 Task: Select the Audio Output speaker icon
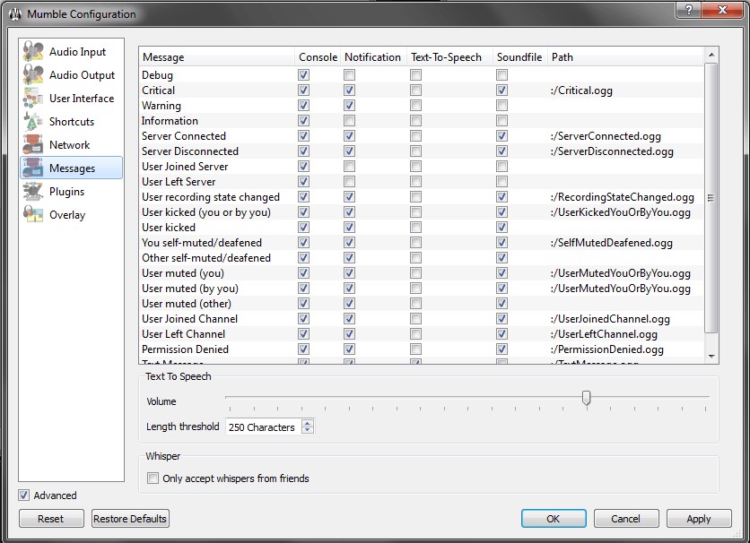point(33,75)
